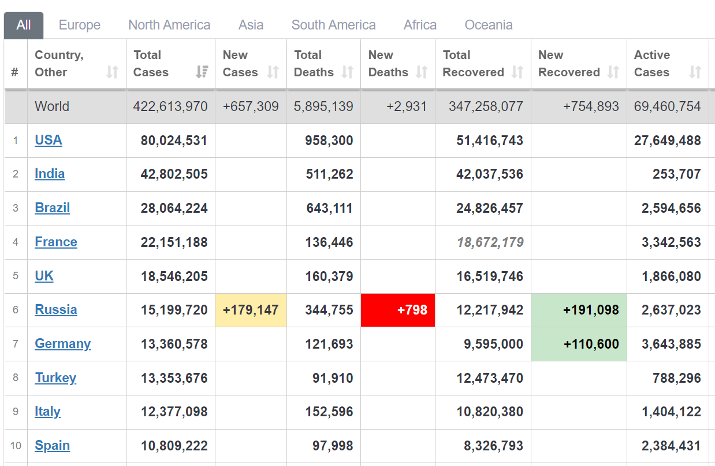Click UK active cases 1,866,080

671,276
